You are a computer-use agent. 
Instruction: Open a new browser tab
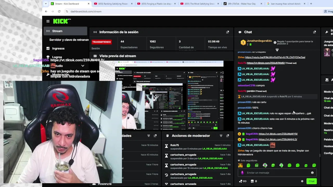pyautogui.click(x=311, y=4)
